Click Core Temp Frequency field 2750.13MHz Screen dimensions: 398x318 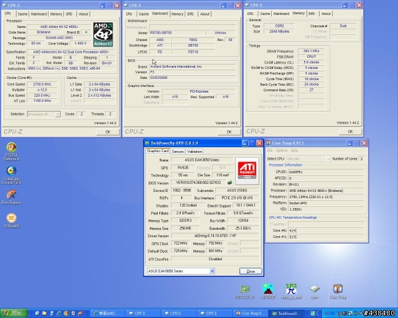point(326,197)
